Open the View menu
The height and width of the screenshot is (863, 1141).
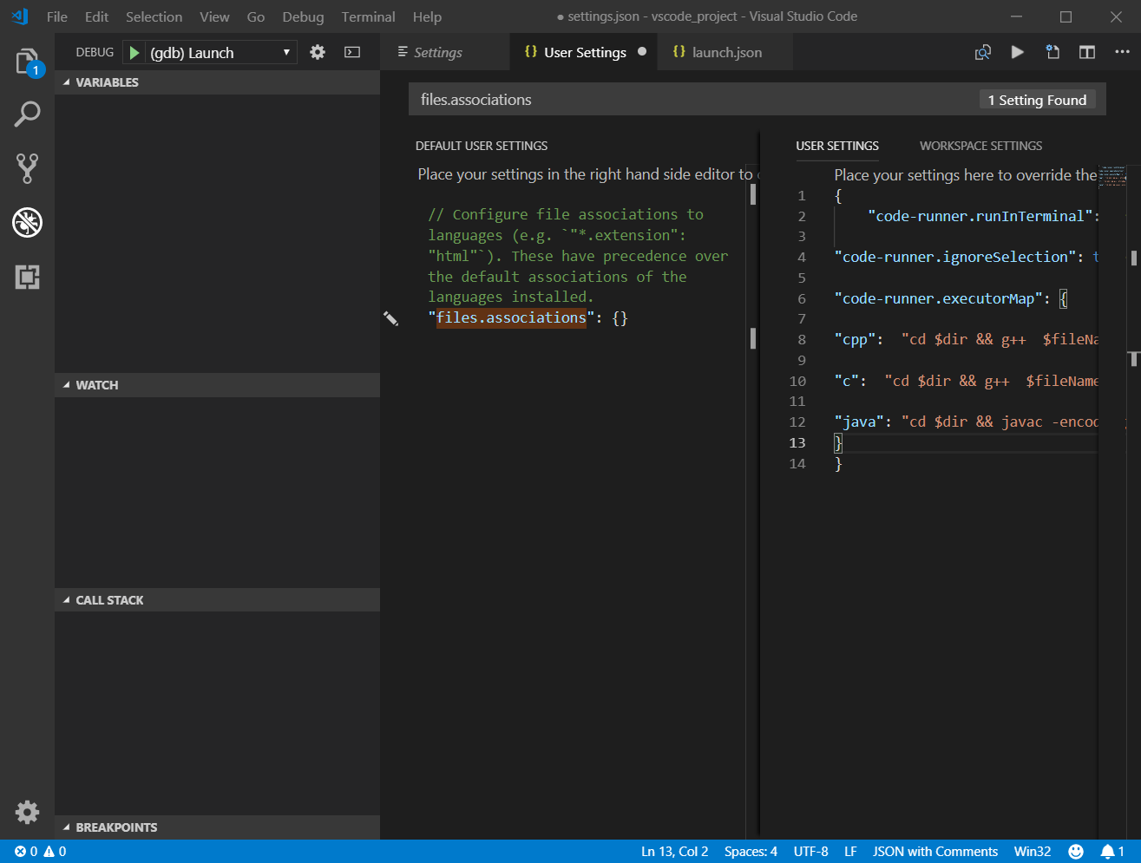214,16
